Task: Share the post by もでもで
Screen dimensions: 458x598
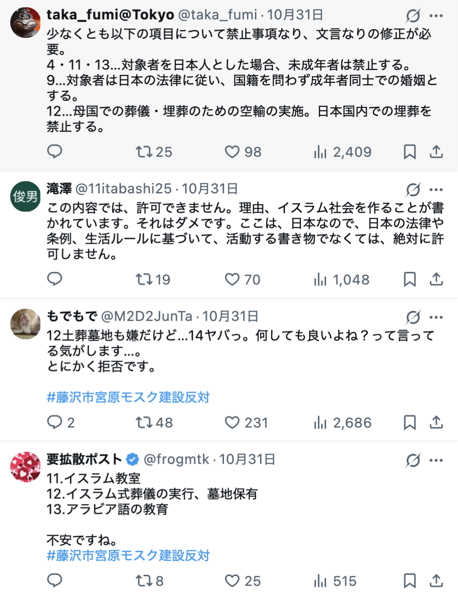Action: 436,423
